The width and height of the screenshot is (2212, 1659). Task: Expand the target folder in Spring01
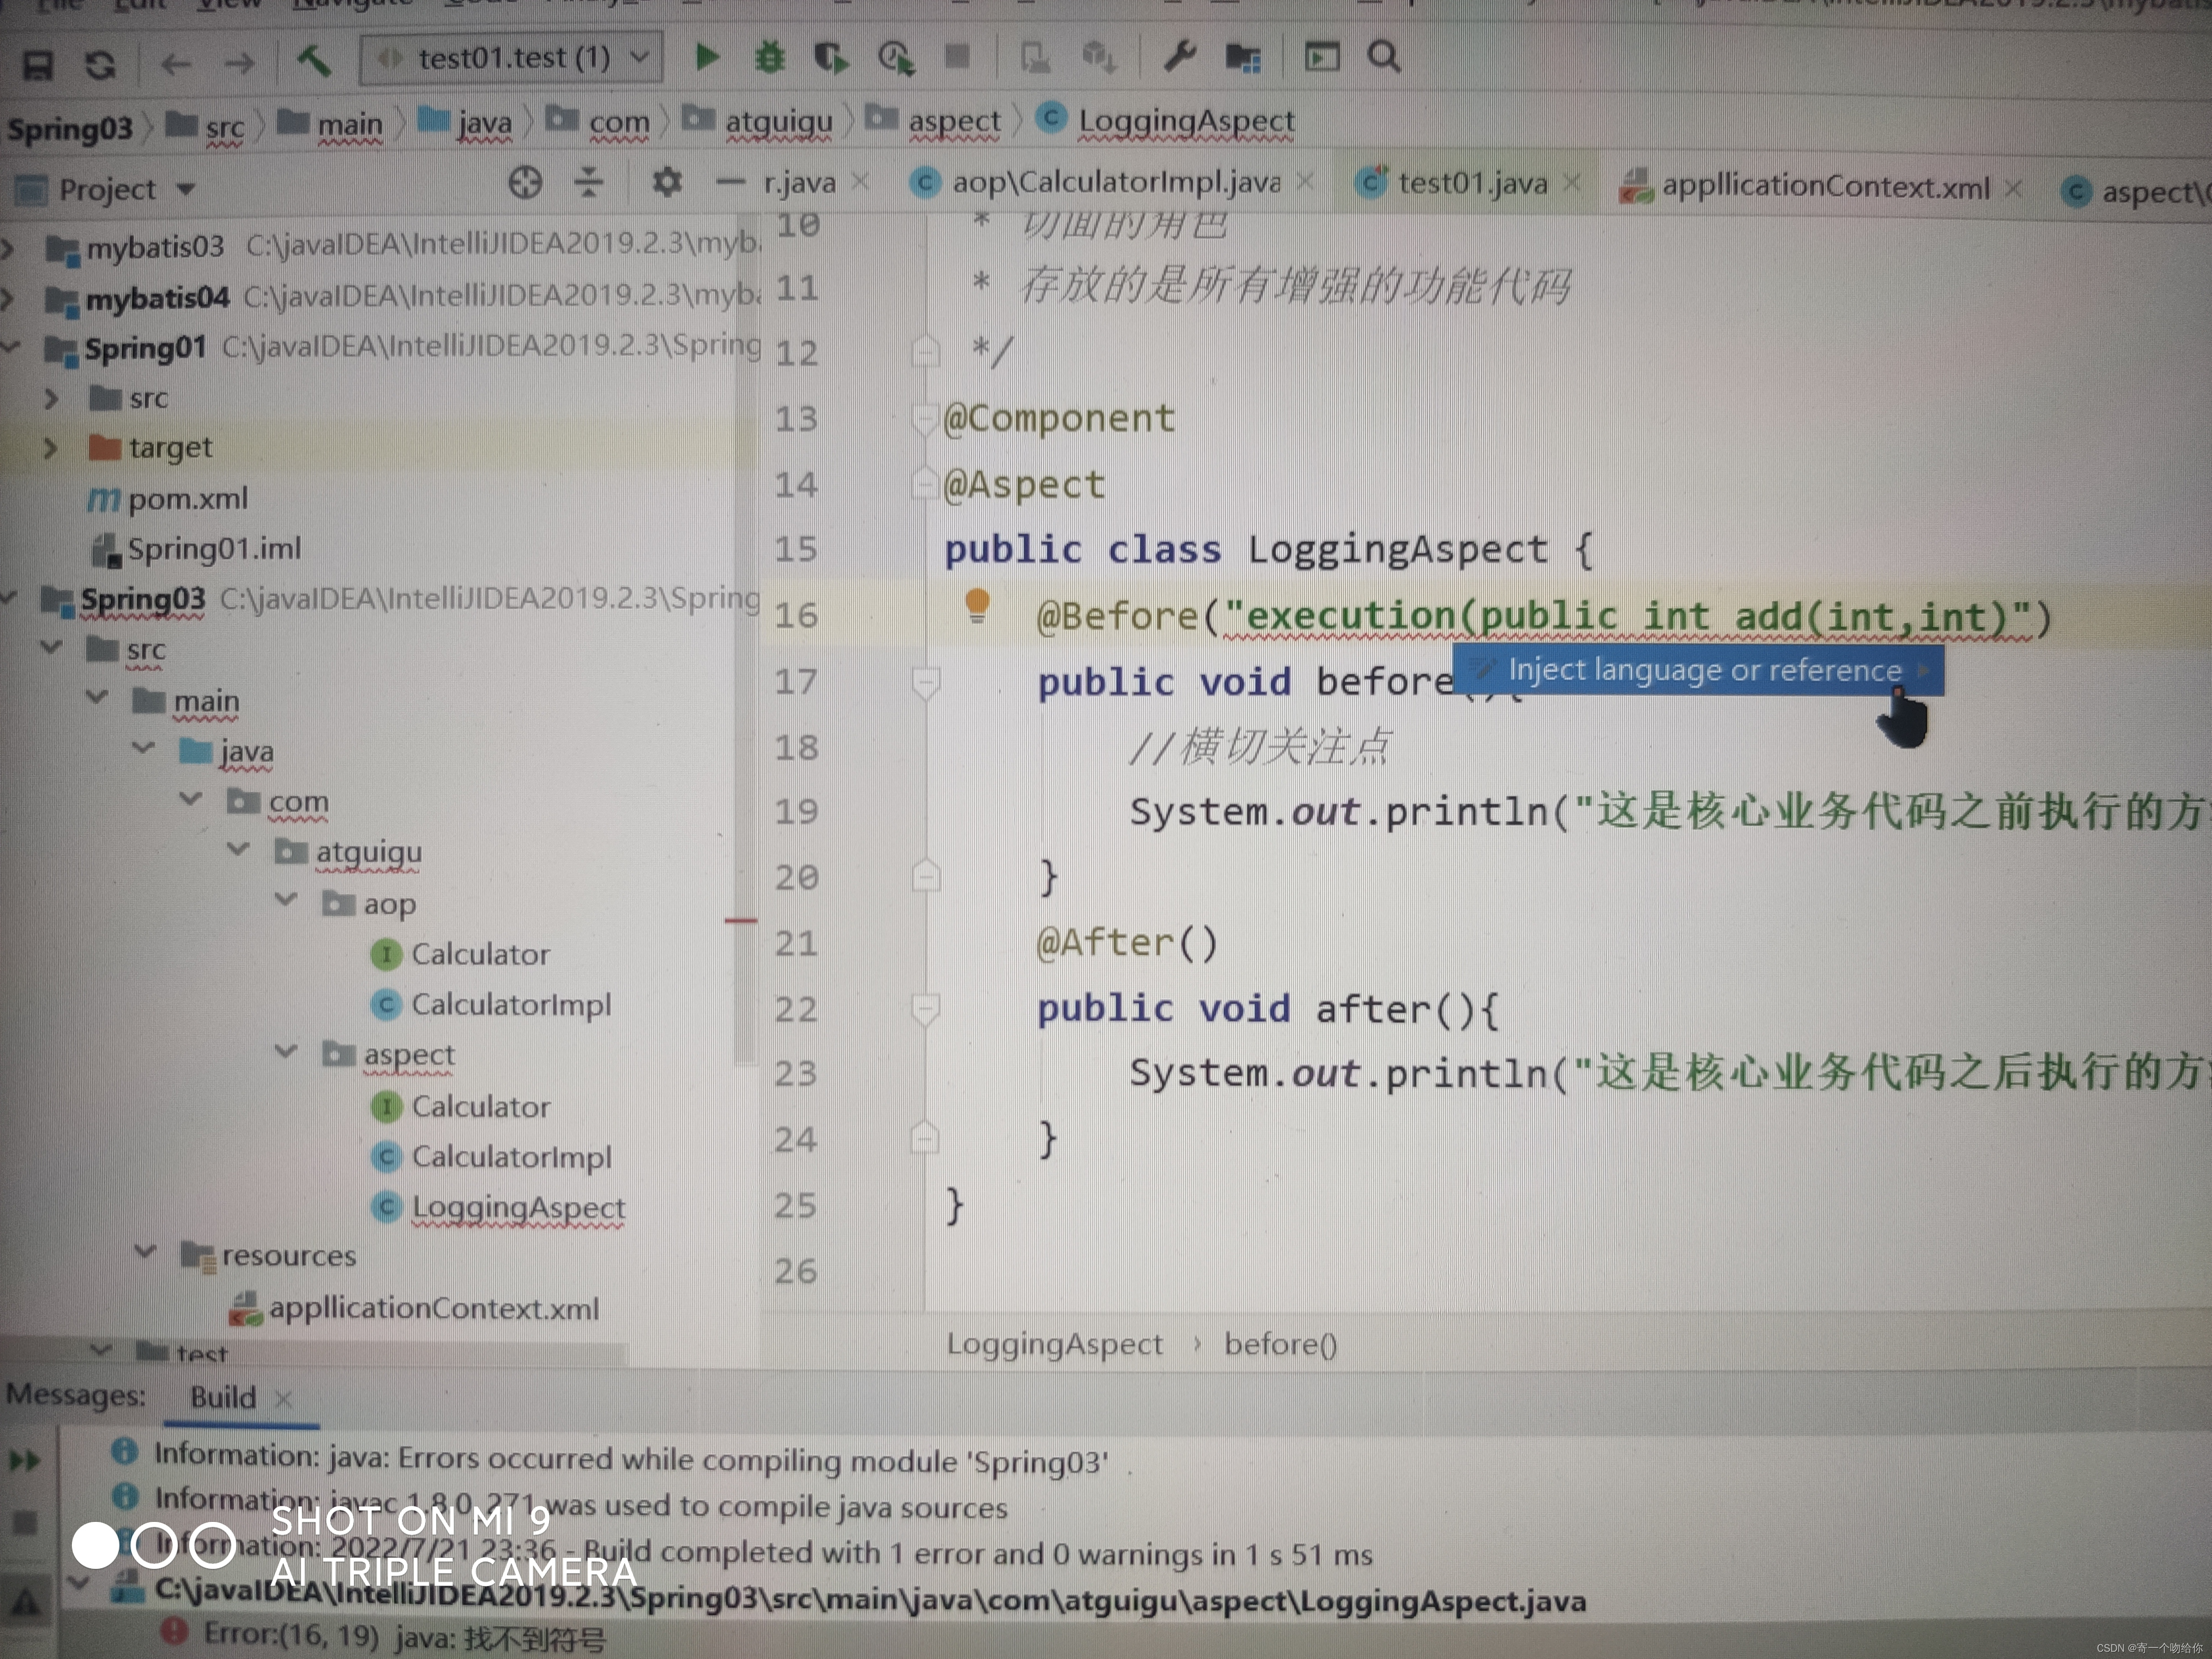pyautogui.click(x=50, y=448)
